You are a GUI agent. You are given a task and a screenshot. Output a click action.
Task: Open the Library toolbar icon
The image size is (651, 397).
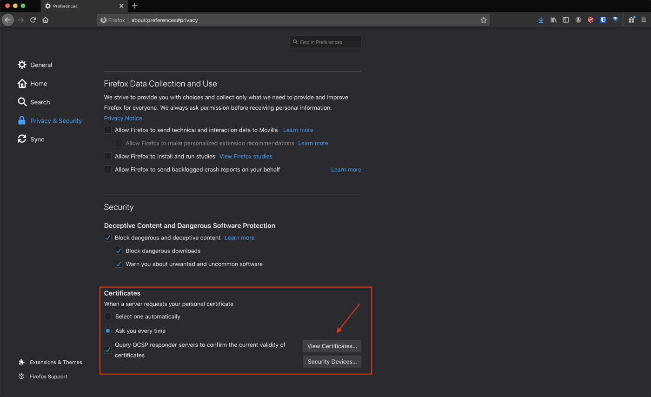(553, 20)
